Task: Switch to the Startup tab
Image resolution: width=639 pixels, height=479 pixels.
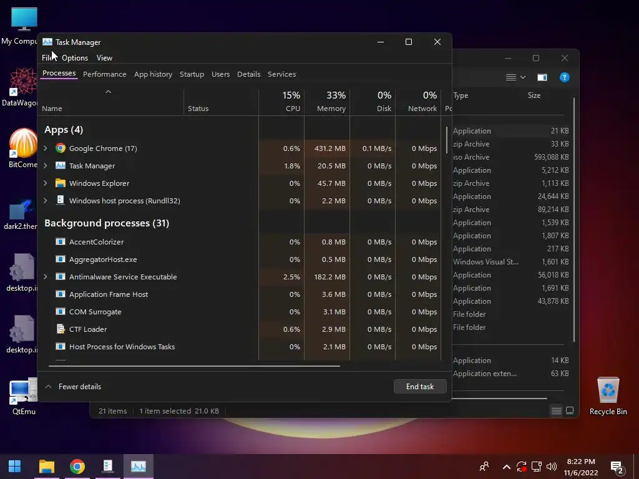Action: click(192, 74)
